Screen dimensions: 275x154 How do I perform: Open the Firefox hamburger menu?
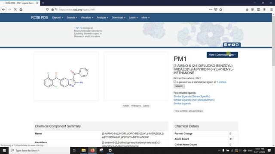point(271,9)
